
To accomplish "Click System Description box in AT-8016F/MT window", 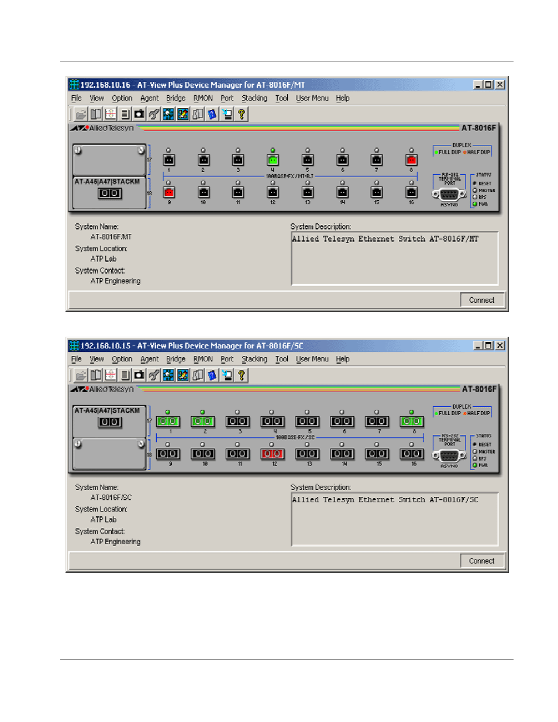I will 395,258.
